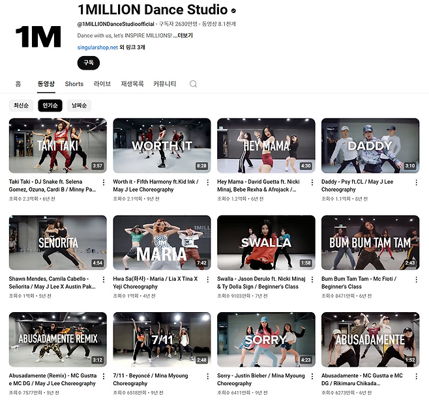
Task: Click the 구독 subscribe button
Action: pyautogui.click(x=88, y=63)
